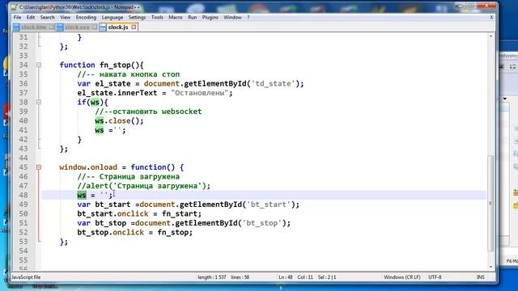Click 'Col : 11' in status bar
The height and width of the screenshot is (291, 518).
pos(305,277)
